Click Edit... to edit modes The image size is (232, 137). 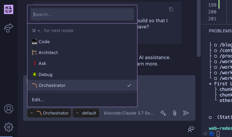[38, 100]
